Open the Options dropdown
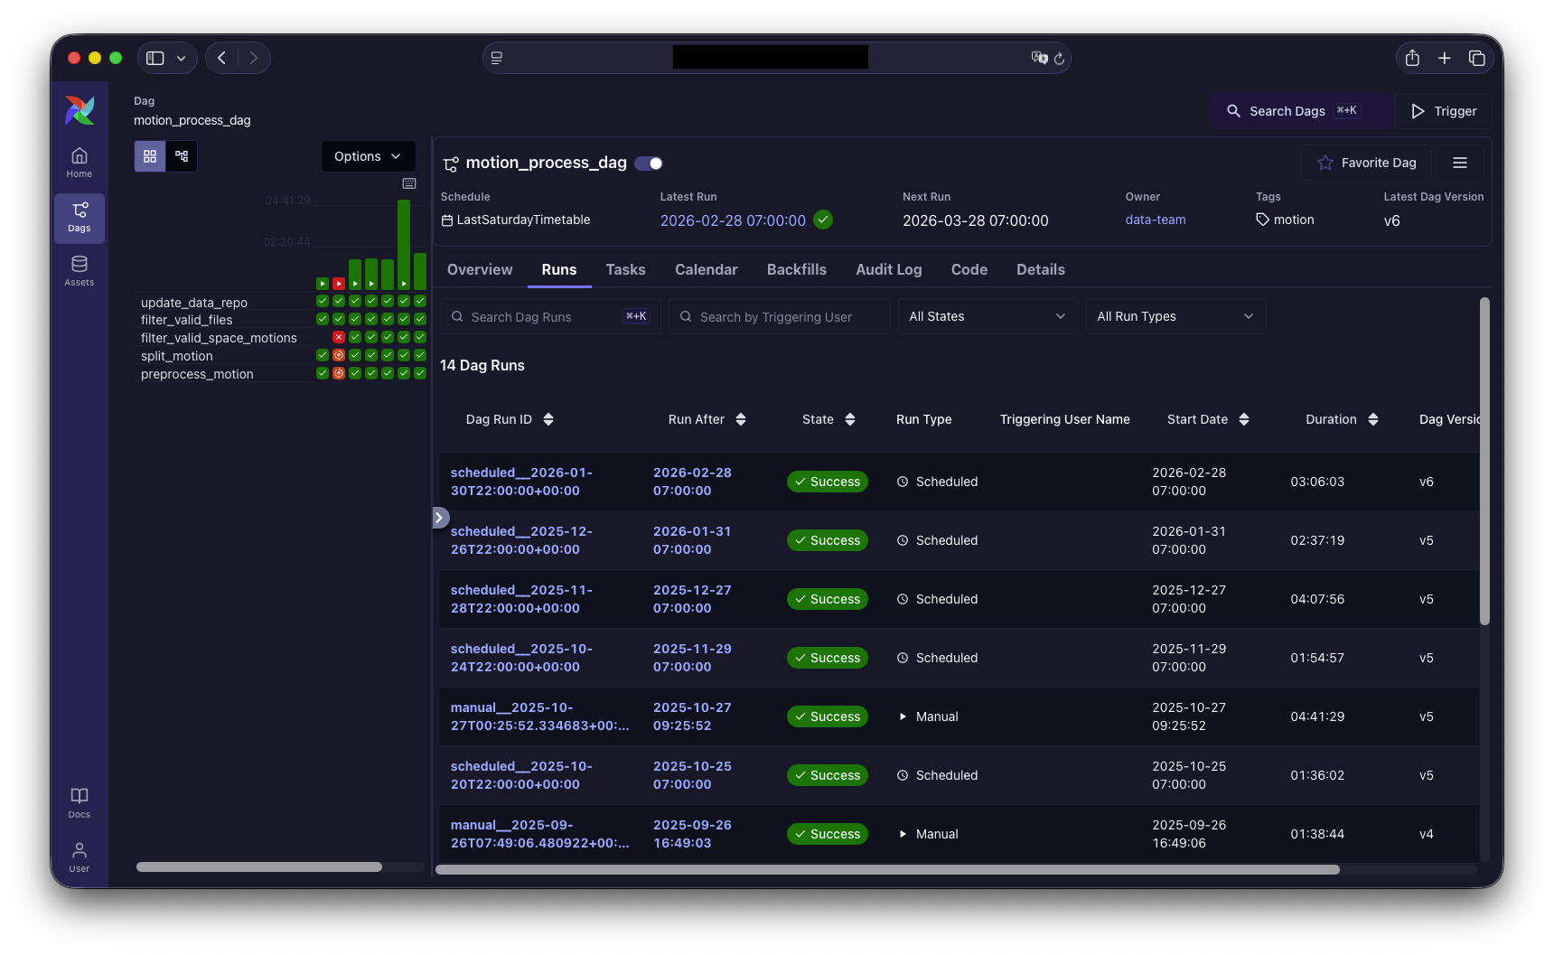 tap(368, 156)
